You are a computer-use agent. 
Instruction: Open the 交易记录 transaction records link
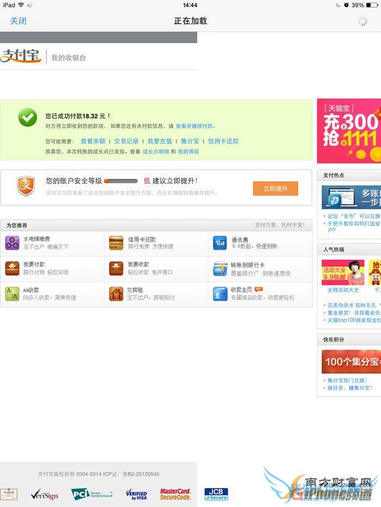coord(126,141)
